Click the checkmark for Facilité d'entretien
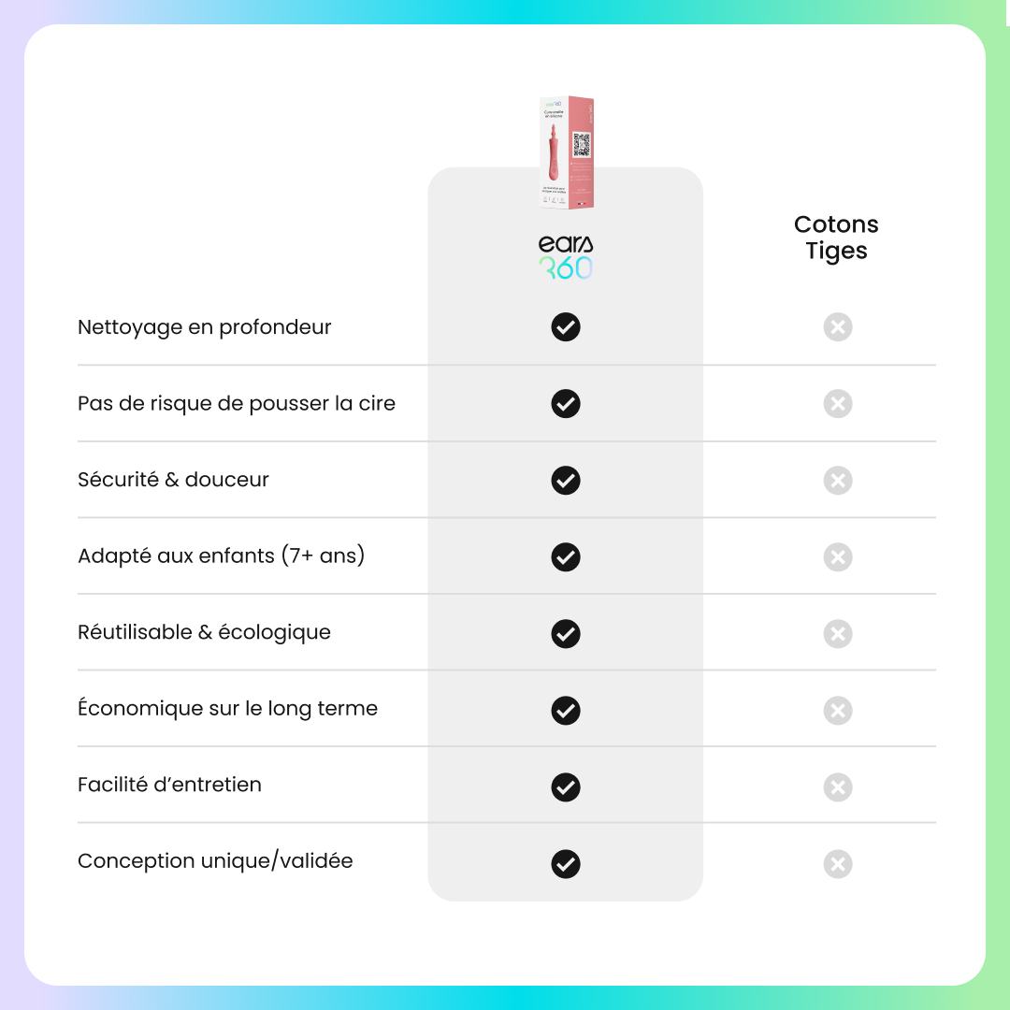 tap(566, 787)
